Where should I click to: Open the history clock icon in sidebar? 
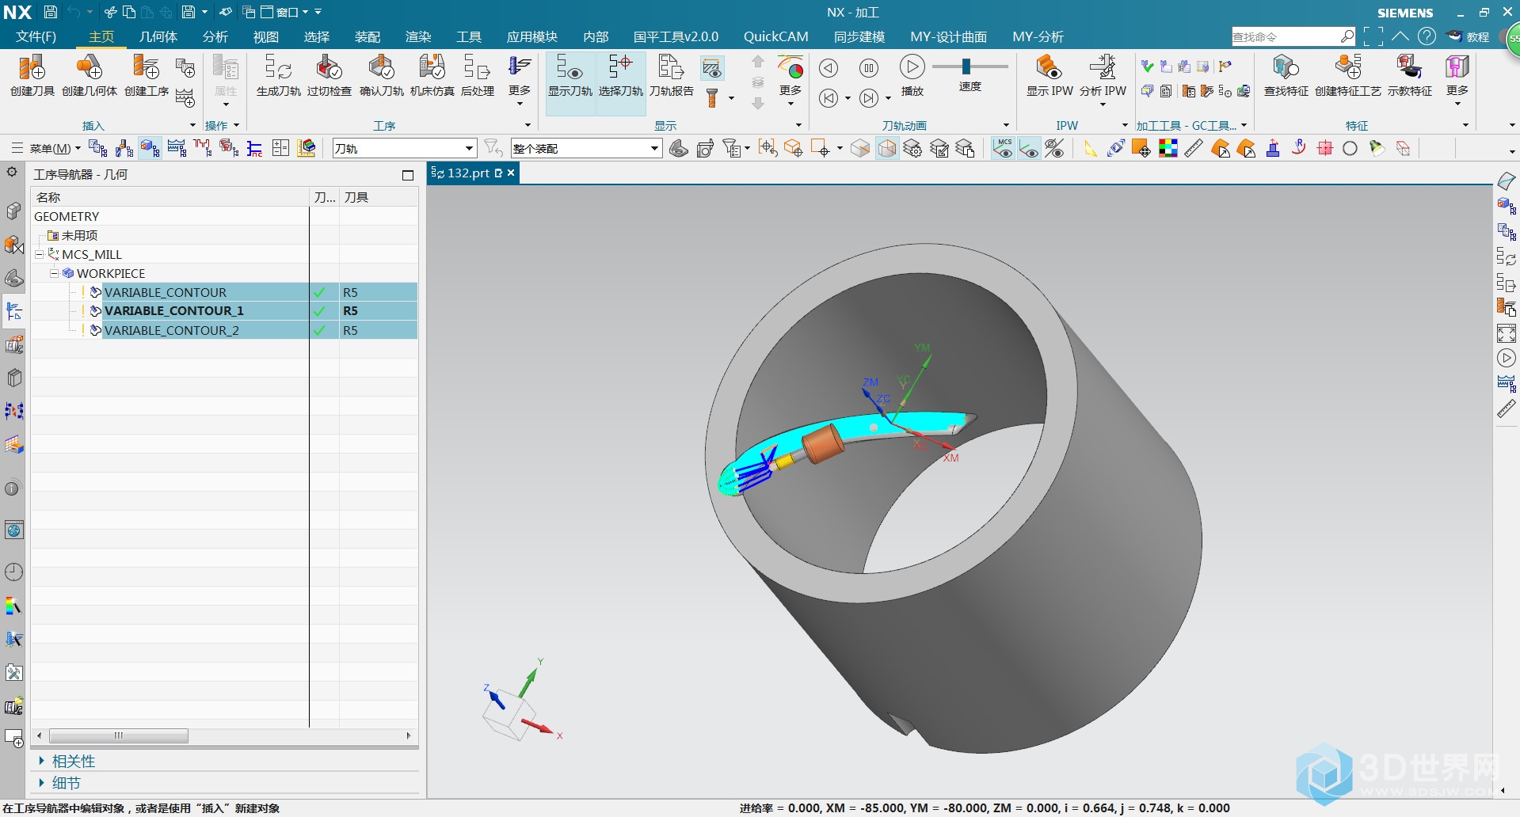tap(13, 572)
